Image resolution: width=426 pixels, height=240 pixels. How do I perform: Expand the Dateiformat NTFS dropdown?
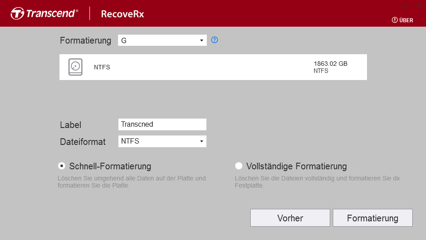click(x=162, y=141)
